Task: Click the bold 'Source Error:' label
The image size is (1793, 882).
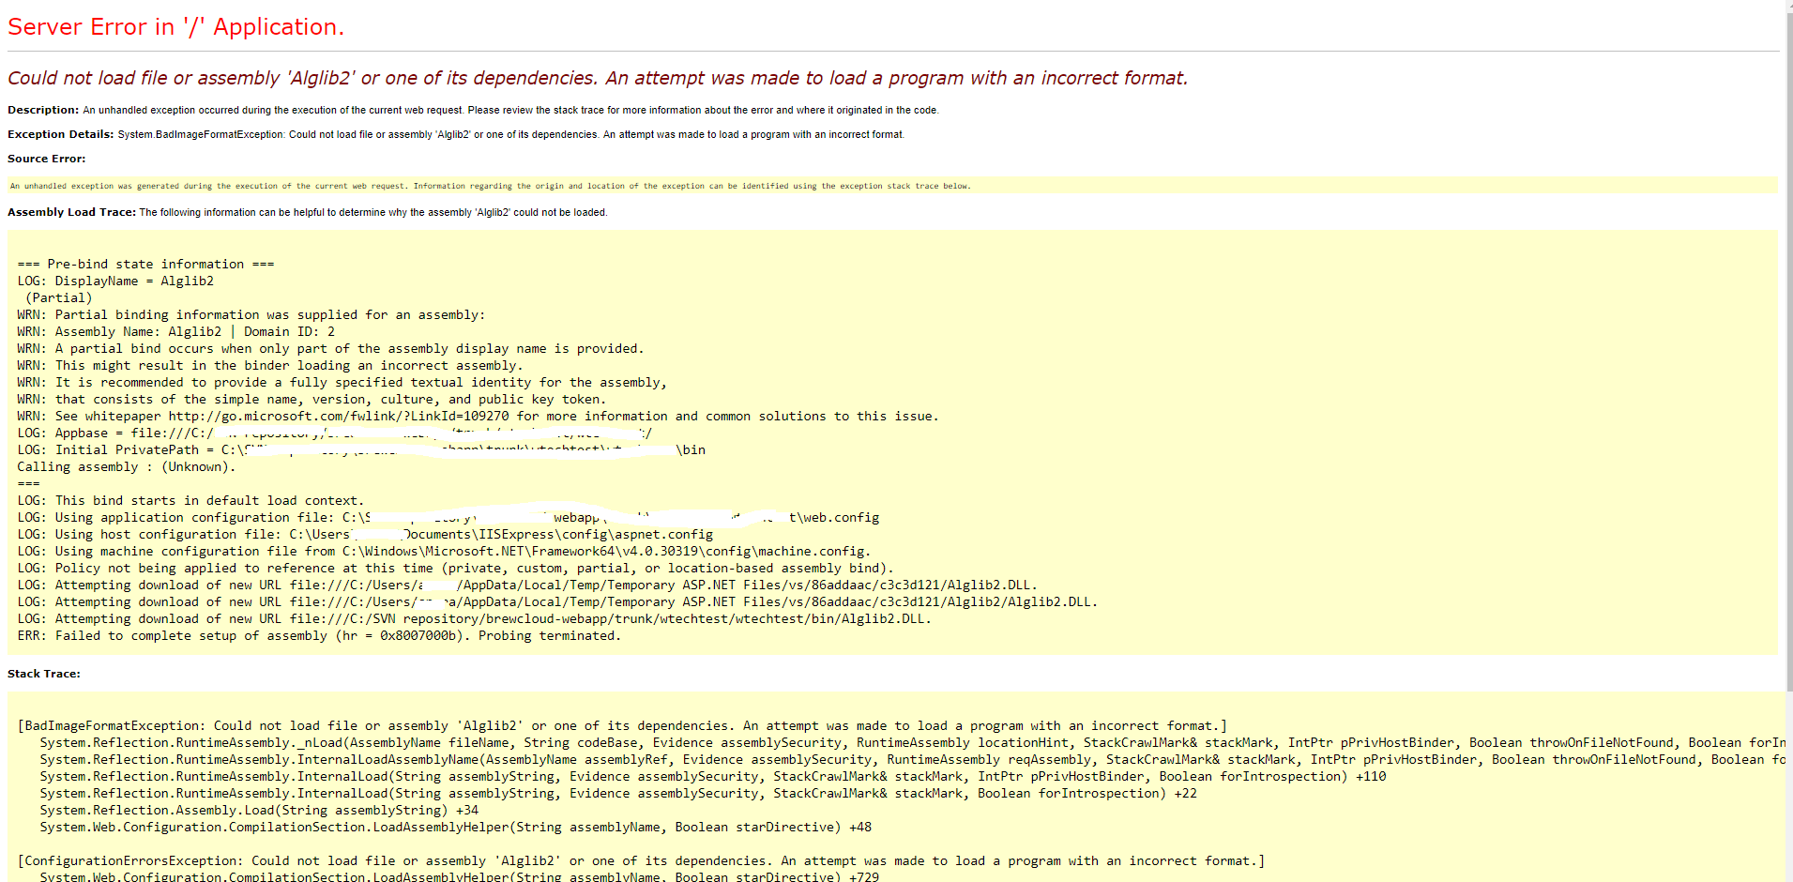Action: click(x=46, y=159)
